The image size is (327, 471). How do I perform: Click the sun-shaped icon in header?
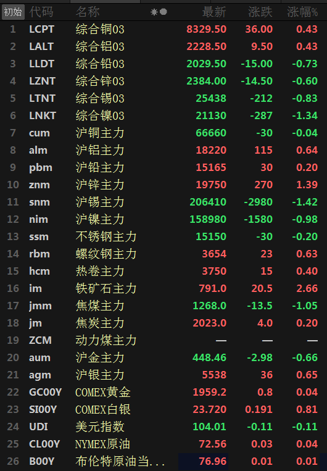click(154, 12)
